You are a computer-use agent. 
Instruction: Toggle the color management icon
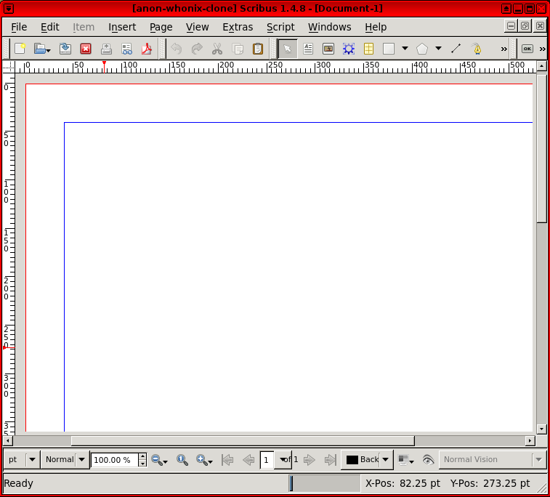click(x=404, y=459)
